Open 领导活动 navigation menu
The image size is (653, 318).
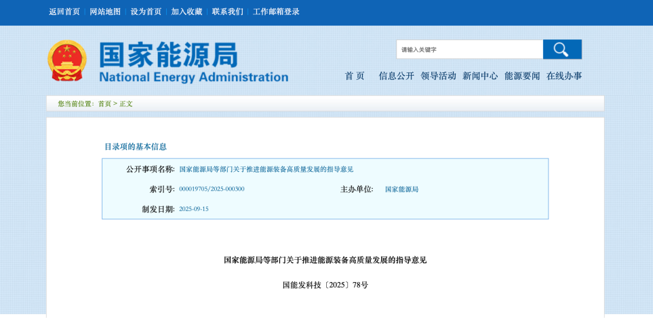pos(438,76)
